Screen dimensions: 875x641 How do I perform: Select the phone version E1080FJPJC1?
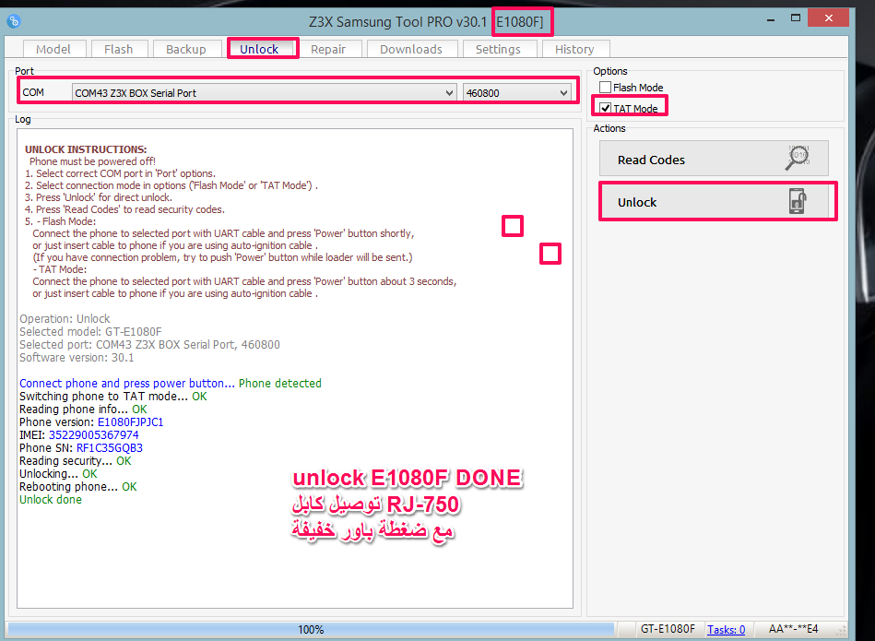[131, 422]
